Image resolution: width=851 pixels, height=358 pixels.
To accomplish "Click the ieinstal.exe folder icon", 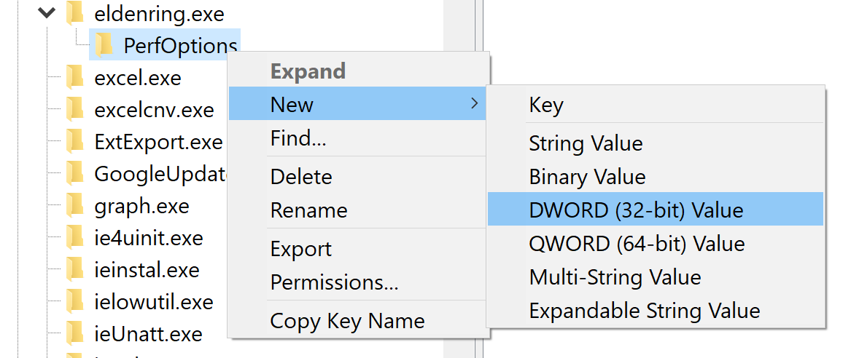I will coord(74,269).
